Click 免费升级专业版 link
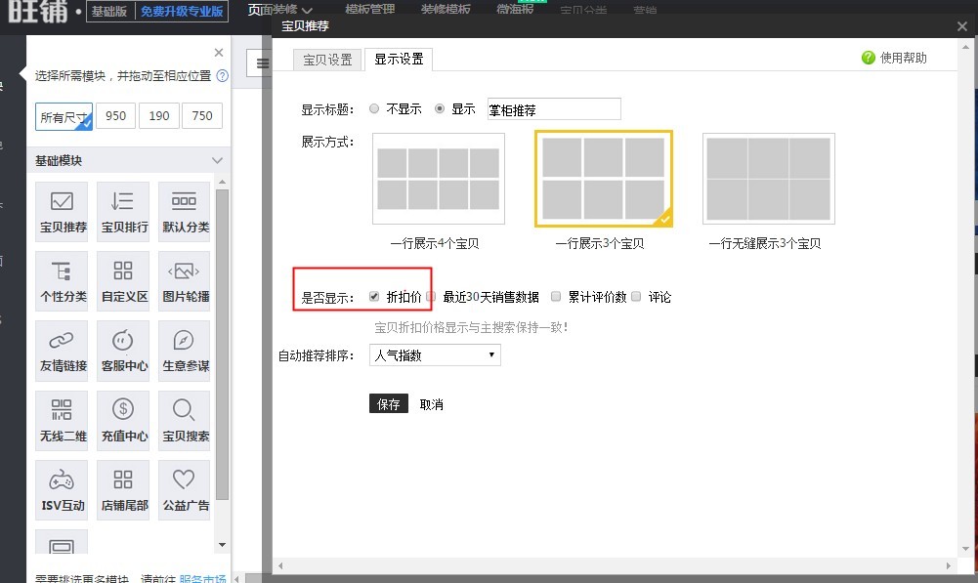The image size is (978, 583). (182, 11)
